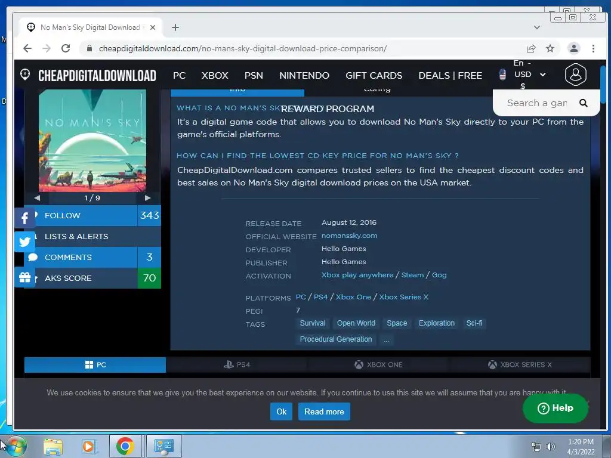Open the PC menu

tap(179, 75)
